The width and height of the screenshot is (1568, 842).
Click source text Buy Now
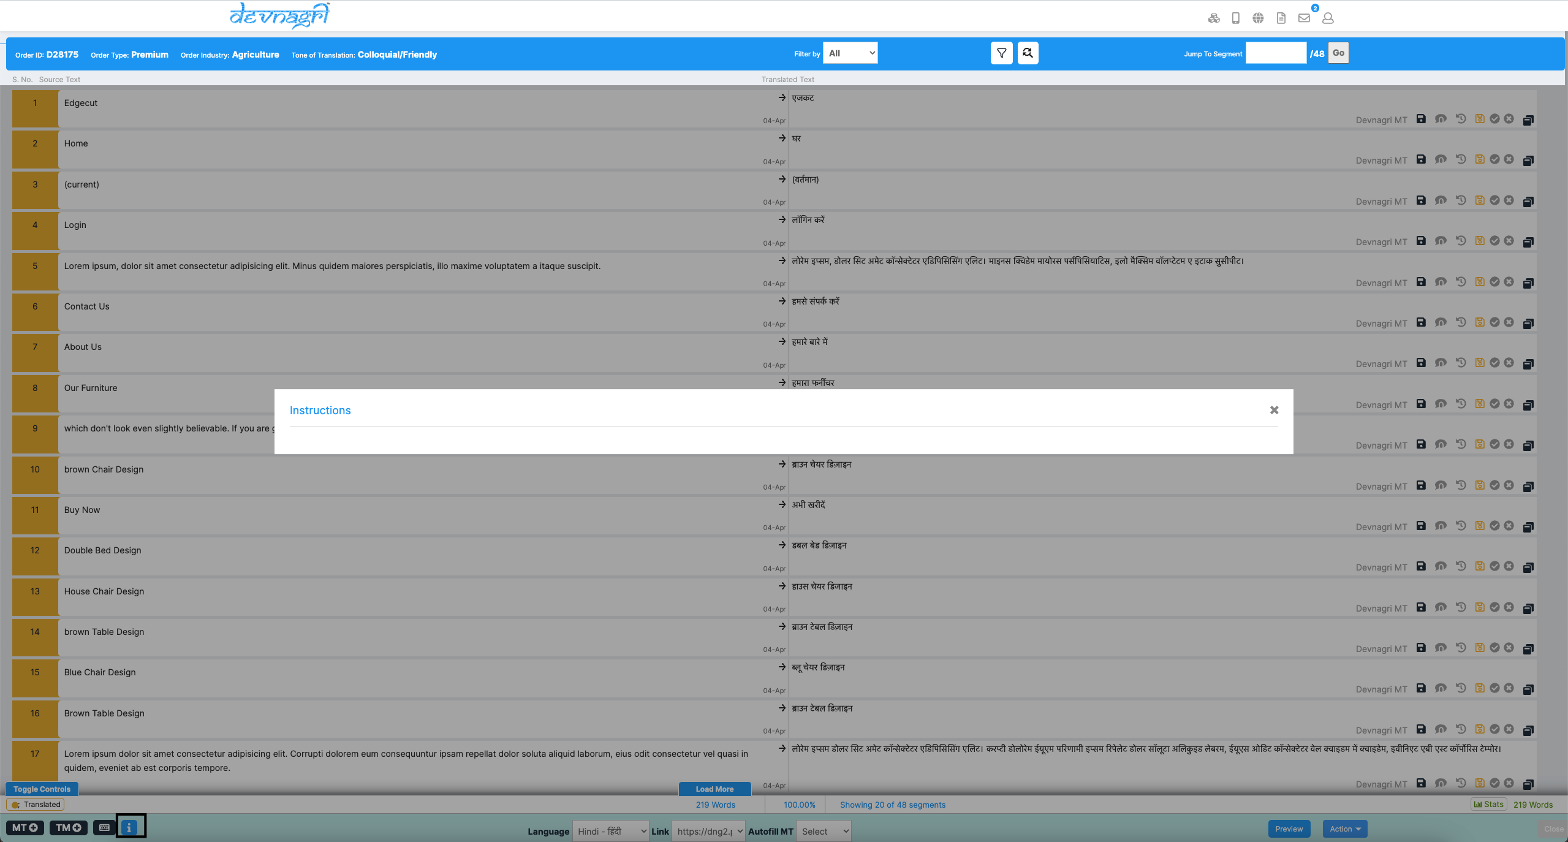tap(82, 510)
